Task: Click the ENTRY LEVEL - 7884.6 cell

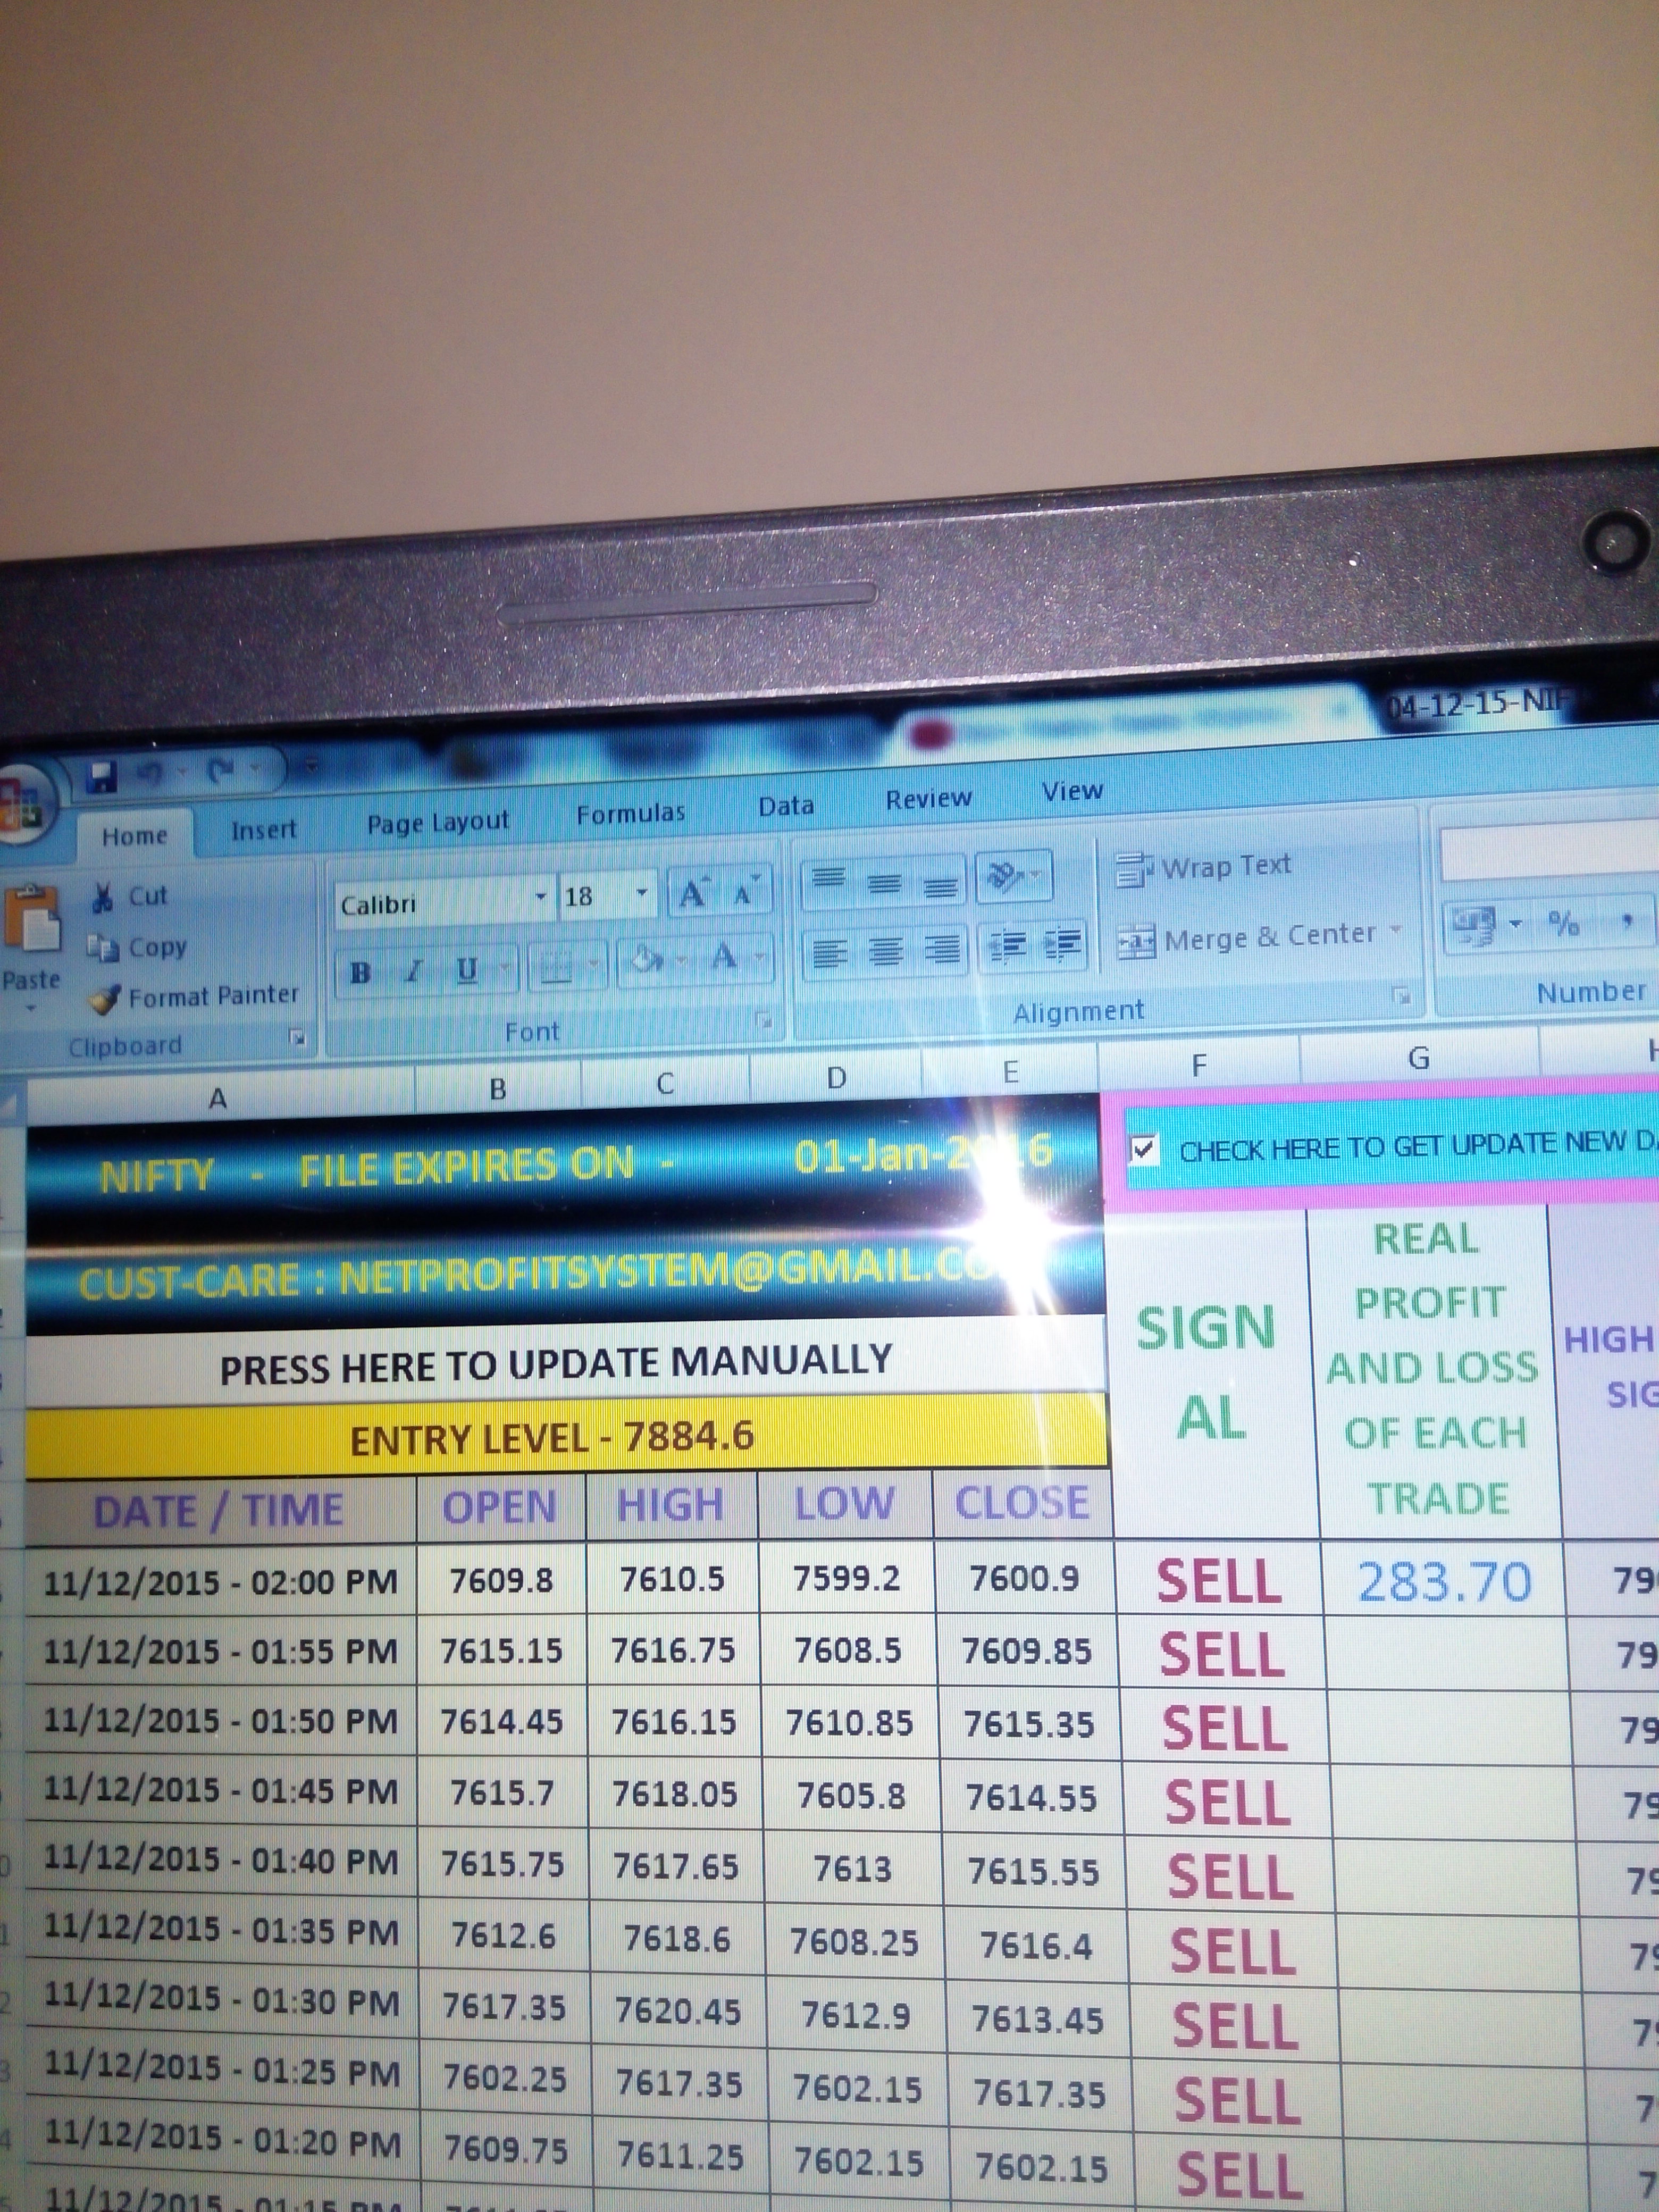Action: click(566, 1438)
